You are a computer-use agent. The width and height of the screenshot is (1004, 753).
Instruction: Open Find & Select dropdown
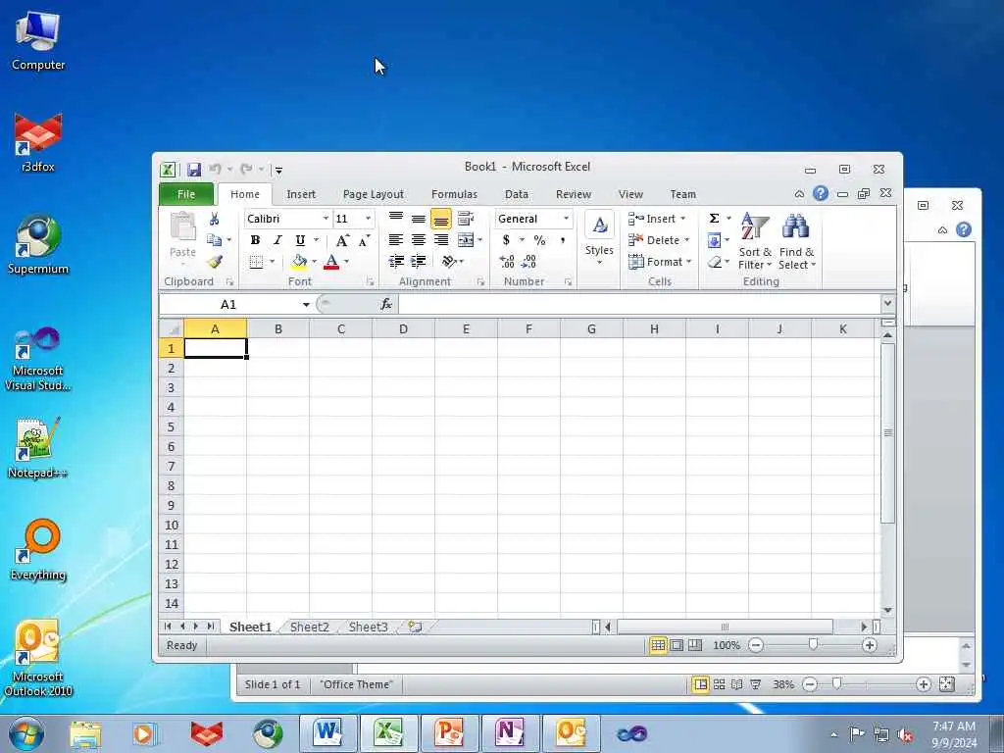796,241
